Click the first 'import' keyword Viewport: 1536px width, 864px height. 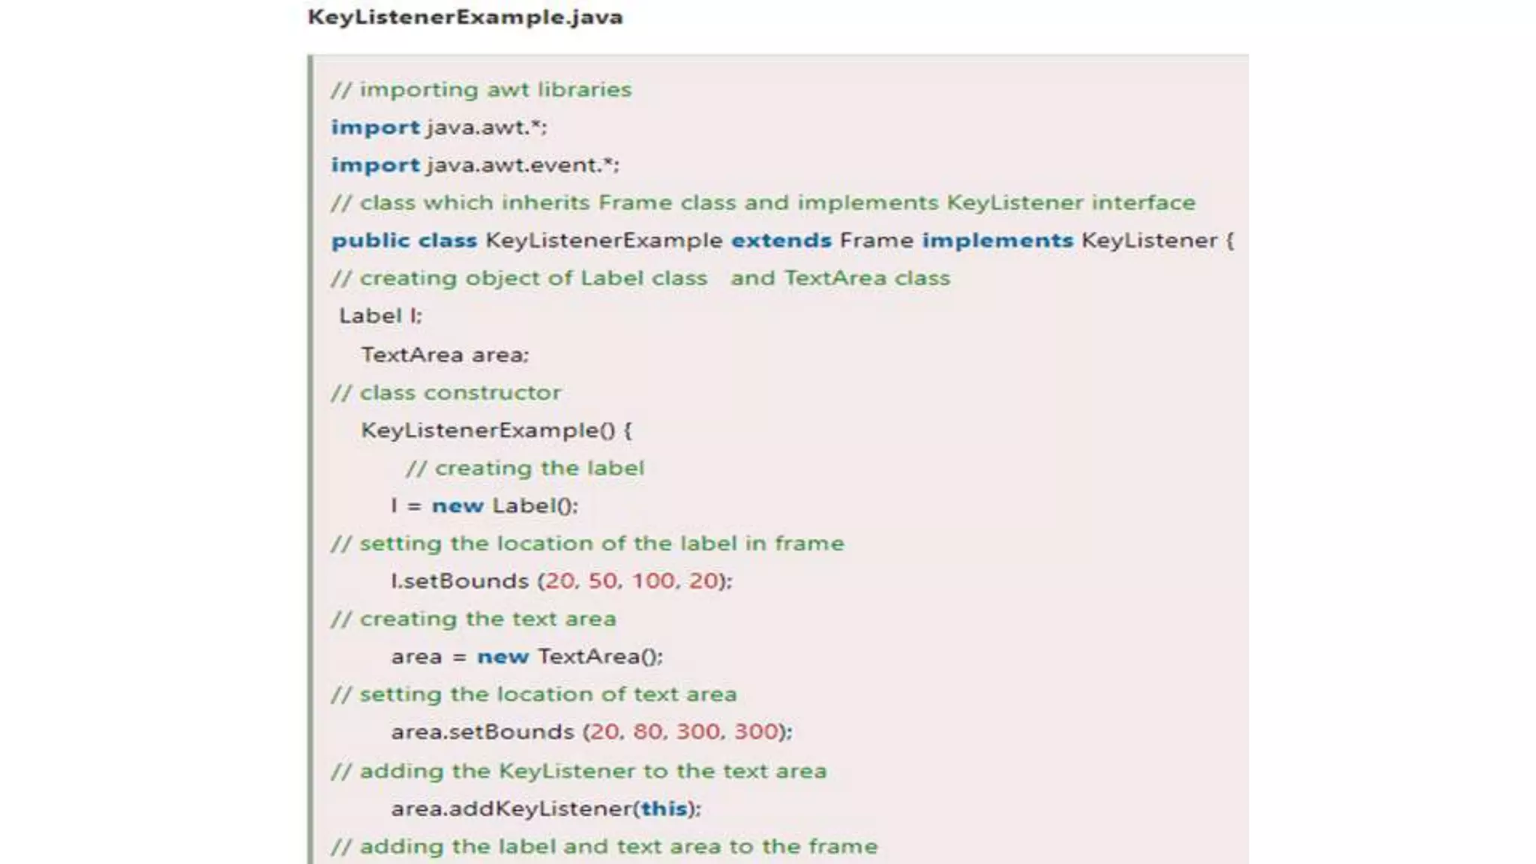point(375,127)
